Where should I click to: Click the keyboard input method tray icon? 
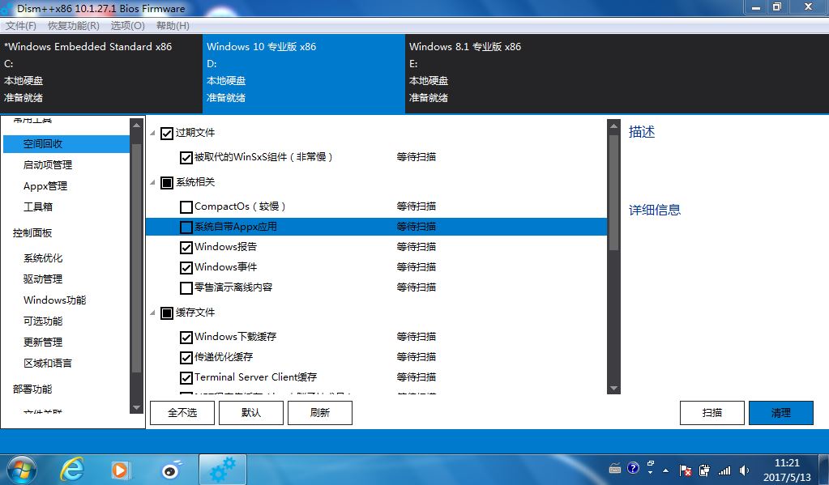615,469
